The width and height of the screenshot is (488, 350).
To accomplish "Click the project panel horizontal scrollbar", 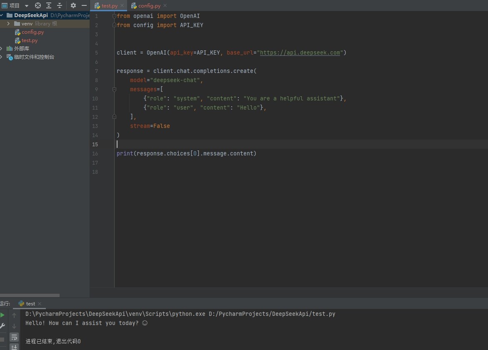I will 30,295.
